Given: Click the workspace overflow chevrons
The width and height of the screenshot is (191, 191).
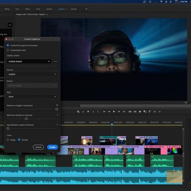Looking at the screenshot, I should pos(86,9).
